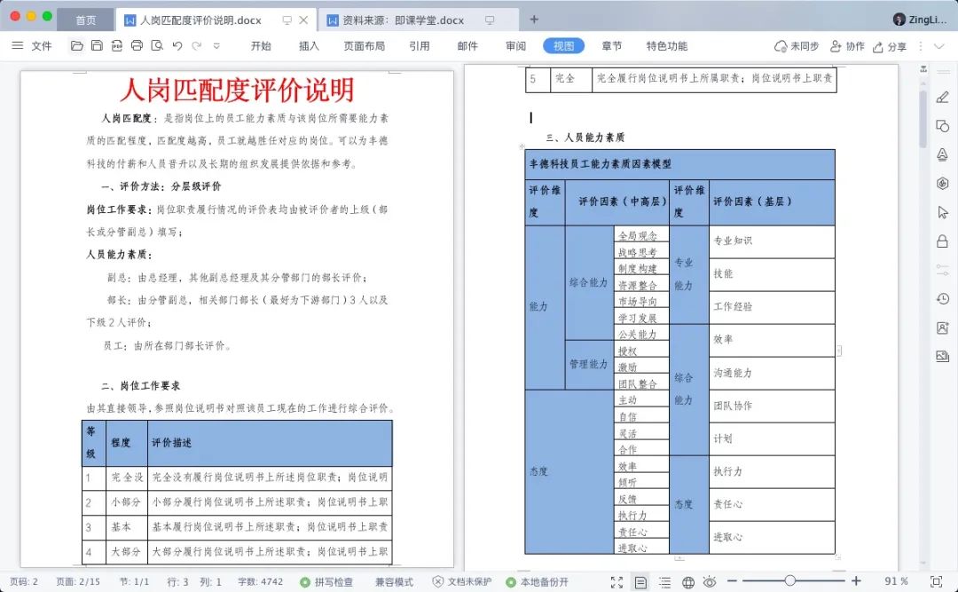Click 文档未保护 protection status
Viewport: 958px width, 592px height.
tap(462, 581)
